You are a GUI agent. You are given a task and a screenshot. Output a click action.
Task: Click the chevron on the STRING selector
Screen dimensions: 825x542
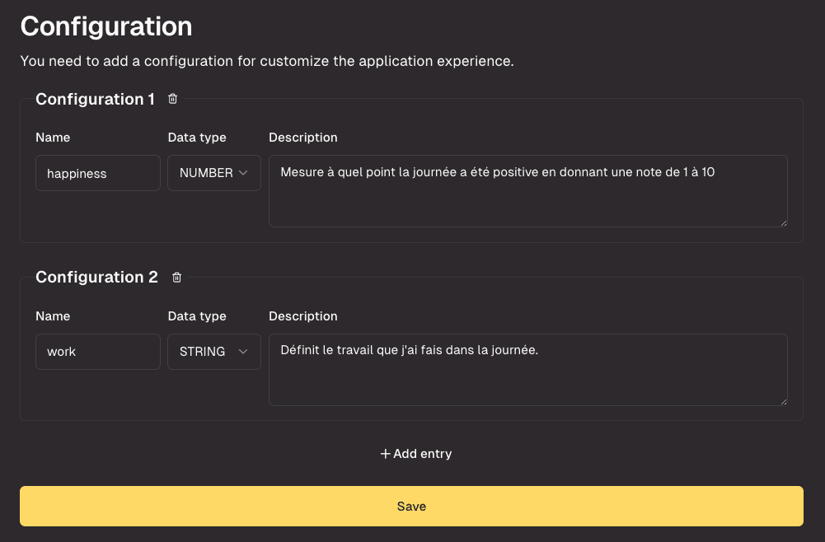point(243,352)
